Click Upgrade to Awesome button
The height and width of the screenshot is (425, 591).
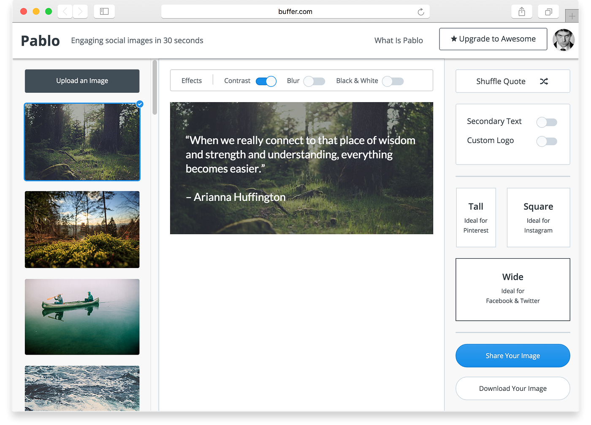pos(493,39)
